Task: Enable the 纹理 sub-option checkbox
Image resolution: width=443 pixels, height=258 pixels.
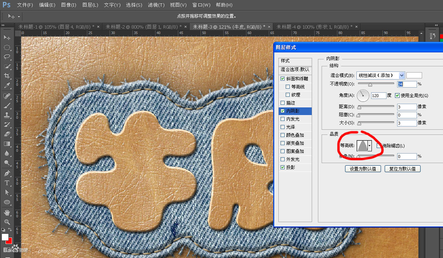Action: (x=288, y=95)
